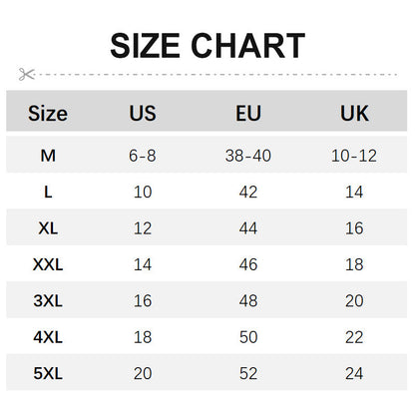
Task: Click the 4XL size row label
Action: click(48, 337)
